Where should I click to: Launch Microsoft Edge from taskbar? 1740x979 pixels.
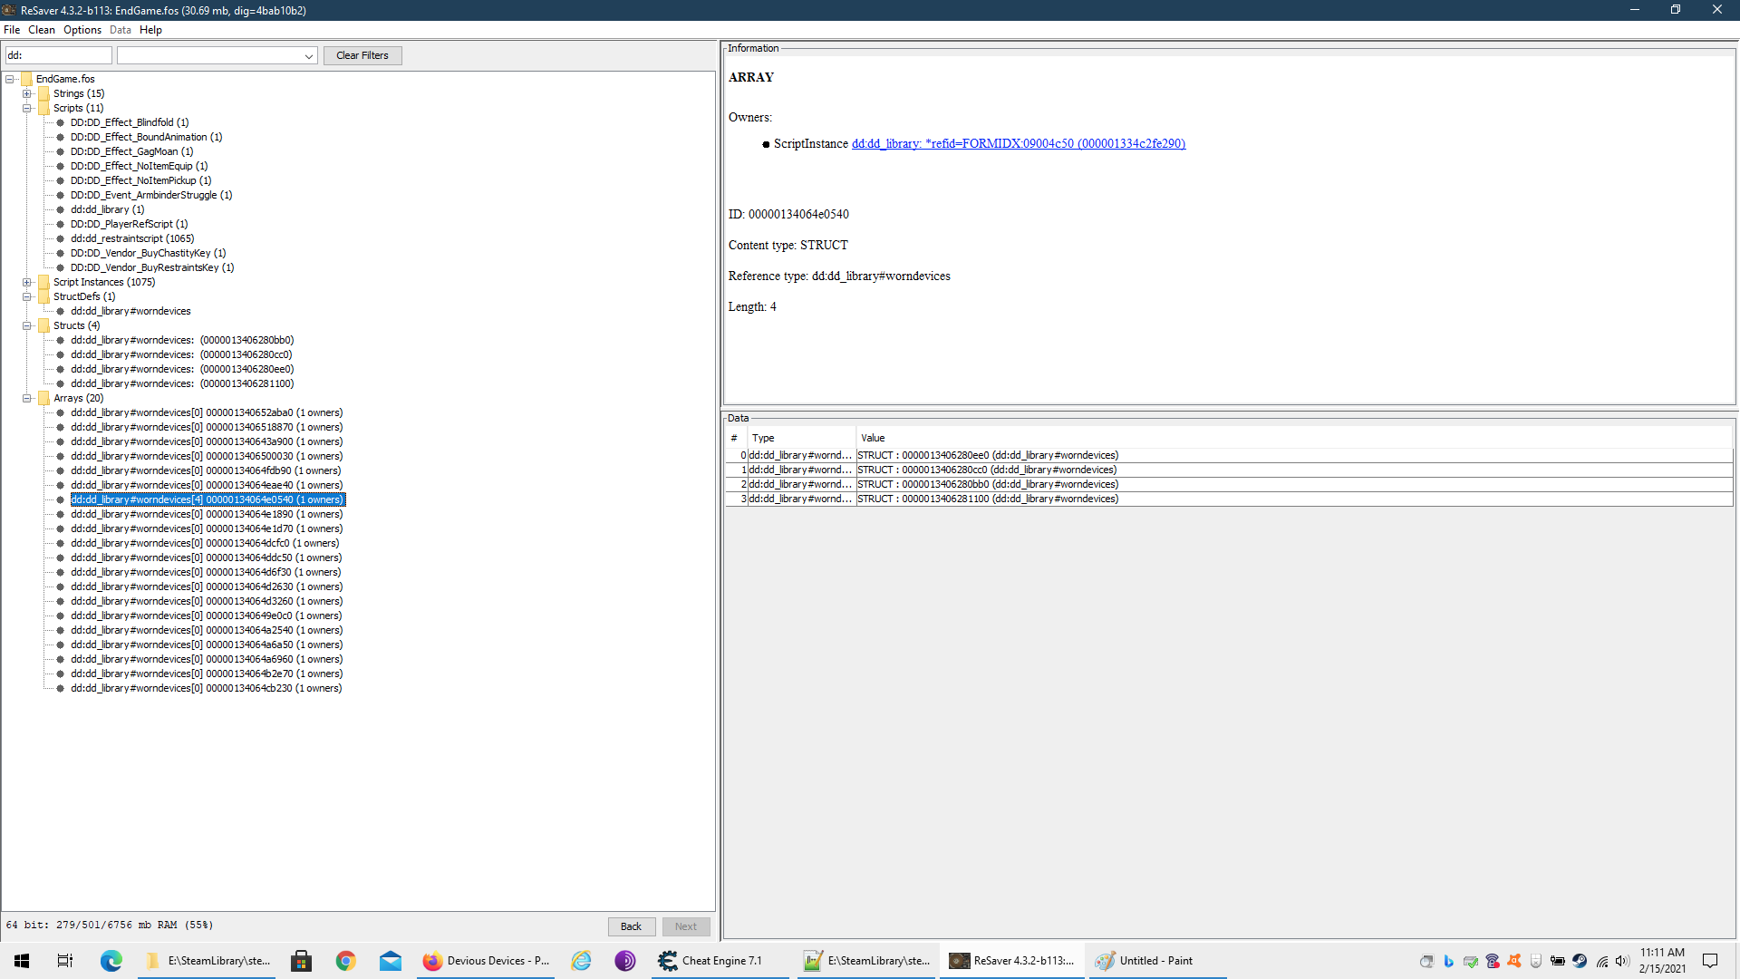point(111,961)
